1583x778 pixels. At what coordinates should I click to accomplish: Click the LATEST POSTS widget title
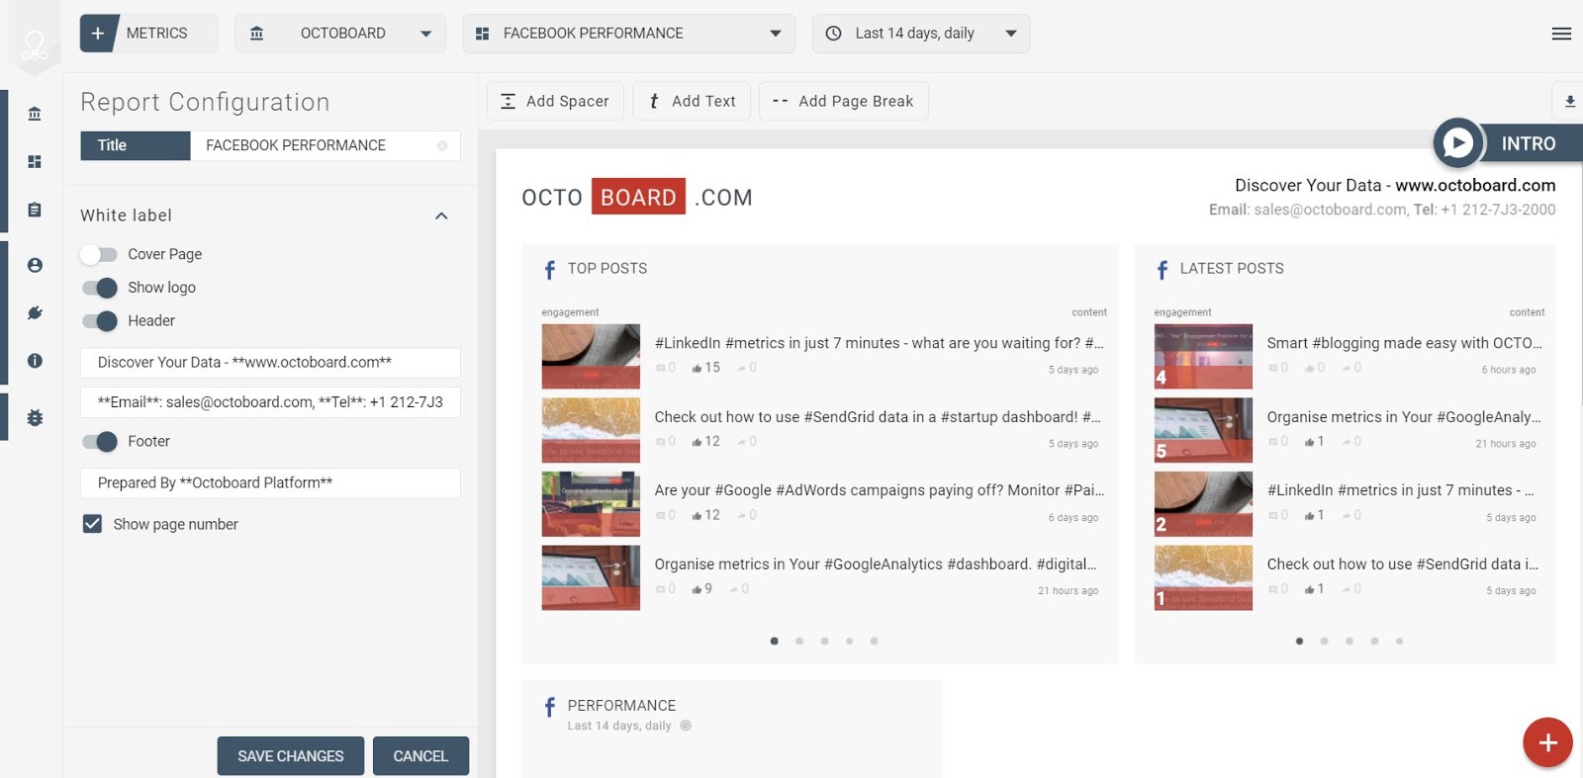coord(1232,269)
